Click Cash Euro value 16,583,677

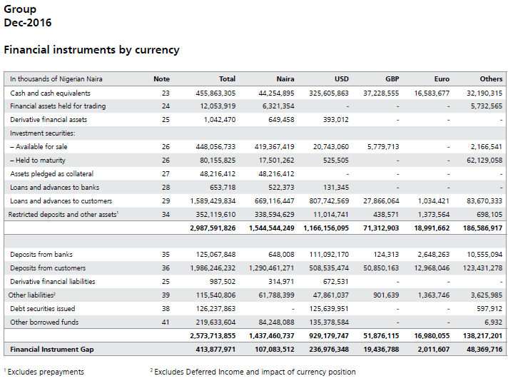click(x=432, y=93)
